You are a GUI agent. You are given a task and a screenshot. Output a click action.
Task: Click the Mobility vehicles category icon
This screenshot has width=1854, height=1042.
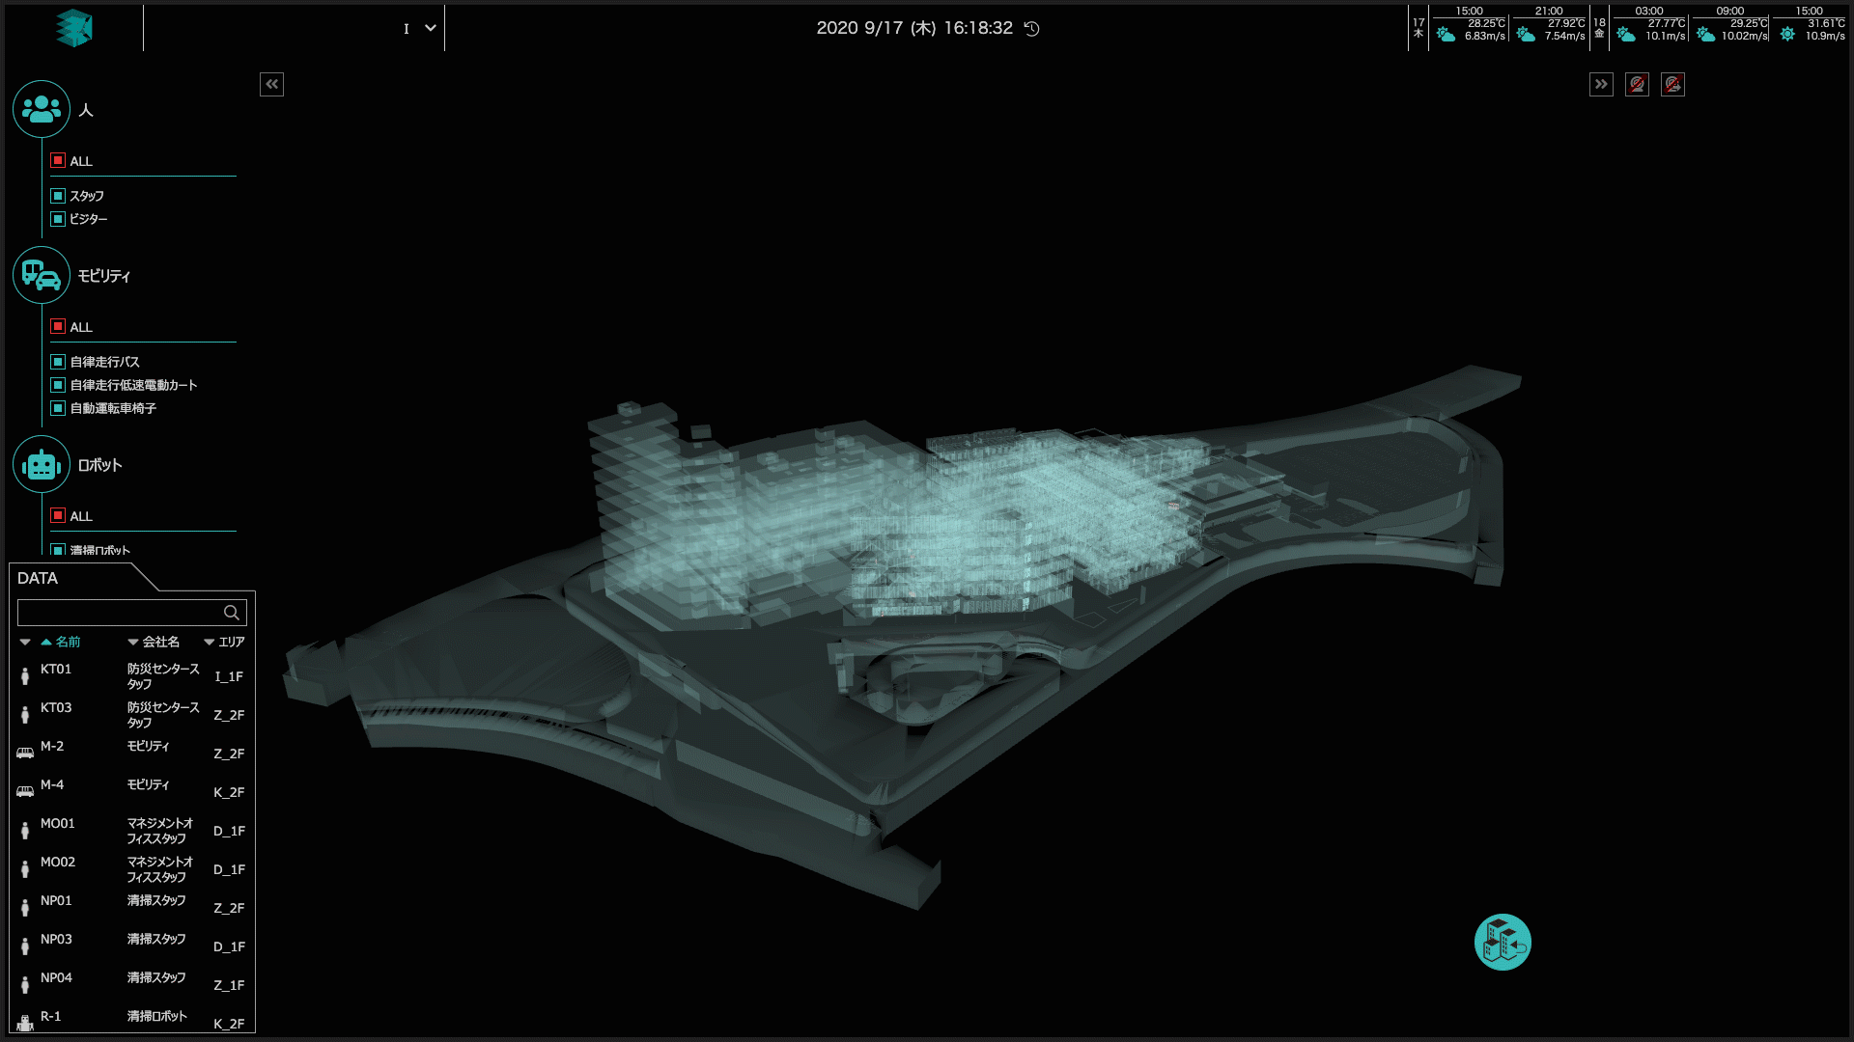click(42, 275)
